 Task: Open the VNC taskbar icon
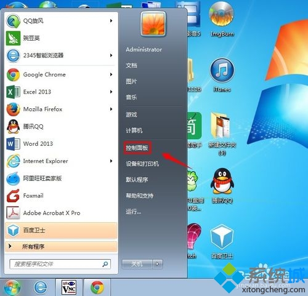click(69, 287)
